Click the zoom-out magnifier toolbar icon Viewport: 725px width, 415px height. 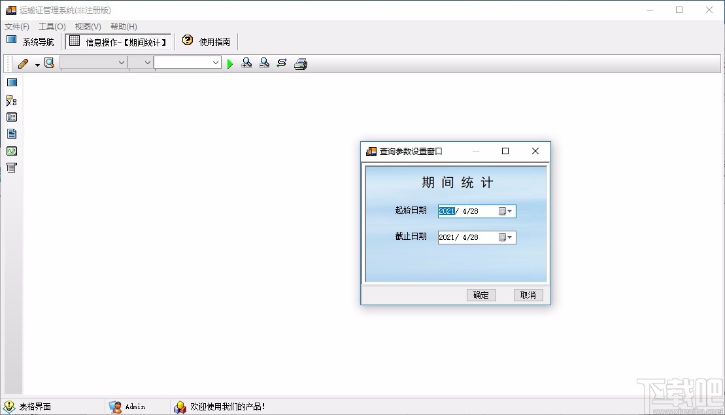[263, 63]
